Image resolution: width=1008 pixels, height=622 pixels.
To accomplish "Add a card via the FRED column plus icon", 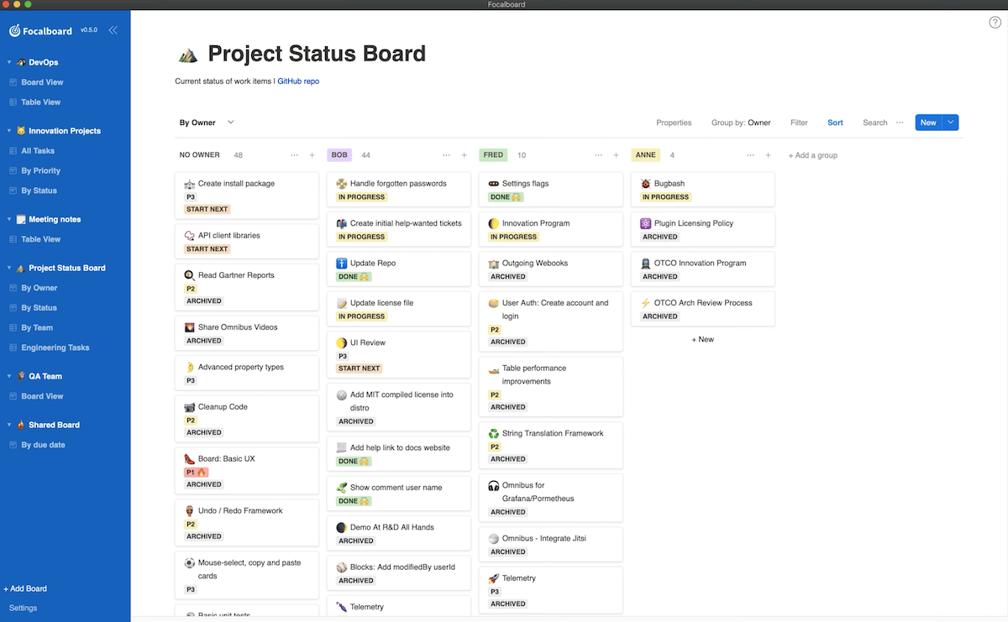I will coord(616,155).
